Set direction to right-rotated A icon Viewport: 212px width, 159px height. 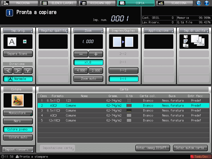tap(18, 70)
